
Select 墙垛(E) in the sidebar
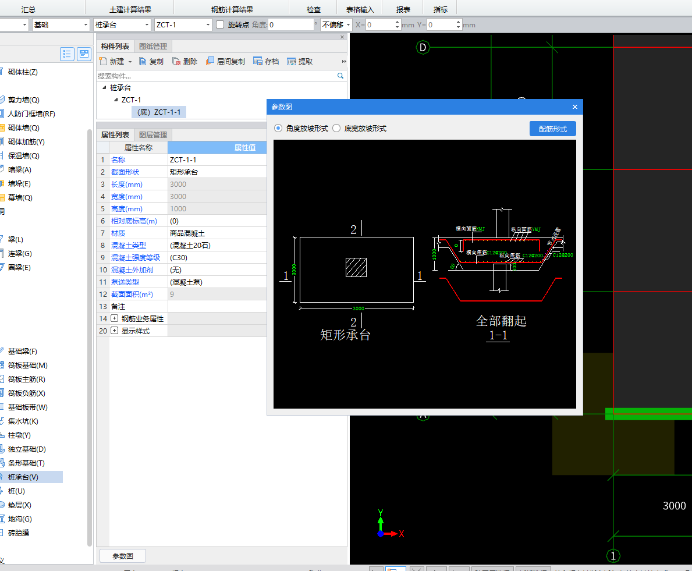pyautogui.click(x=19, y=183)
